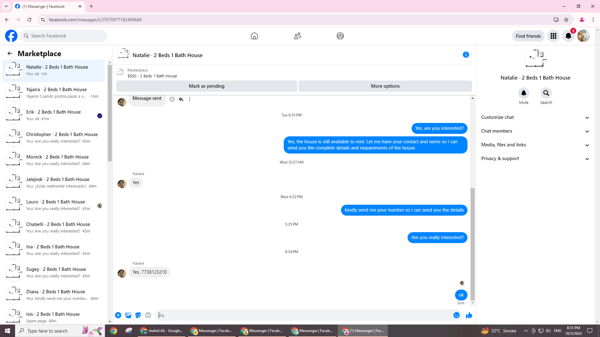
Task: Reply to the 'Message sent' bubble
Action: (181, 99)
